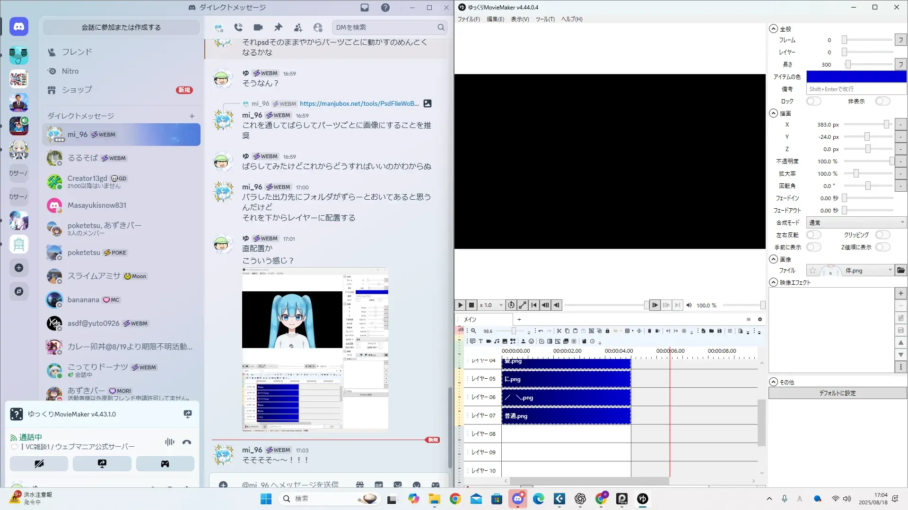The height and width of the screenshot is (510, 908).
Task: Toggle the 非表示 hide switch
Action: [x=882, y=101]
